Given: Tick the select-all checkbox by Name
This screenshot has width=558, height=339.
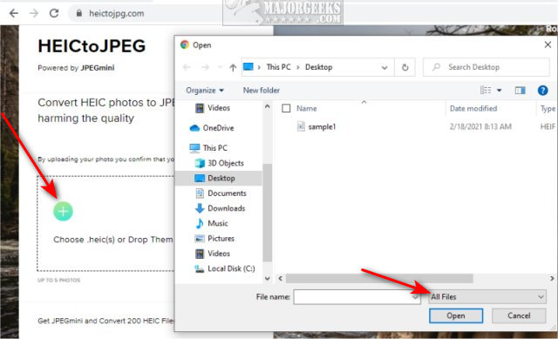Looking at the screenshot, I should click(x=286, y=108).
